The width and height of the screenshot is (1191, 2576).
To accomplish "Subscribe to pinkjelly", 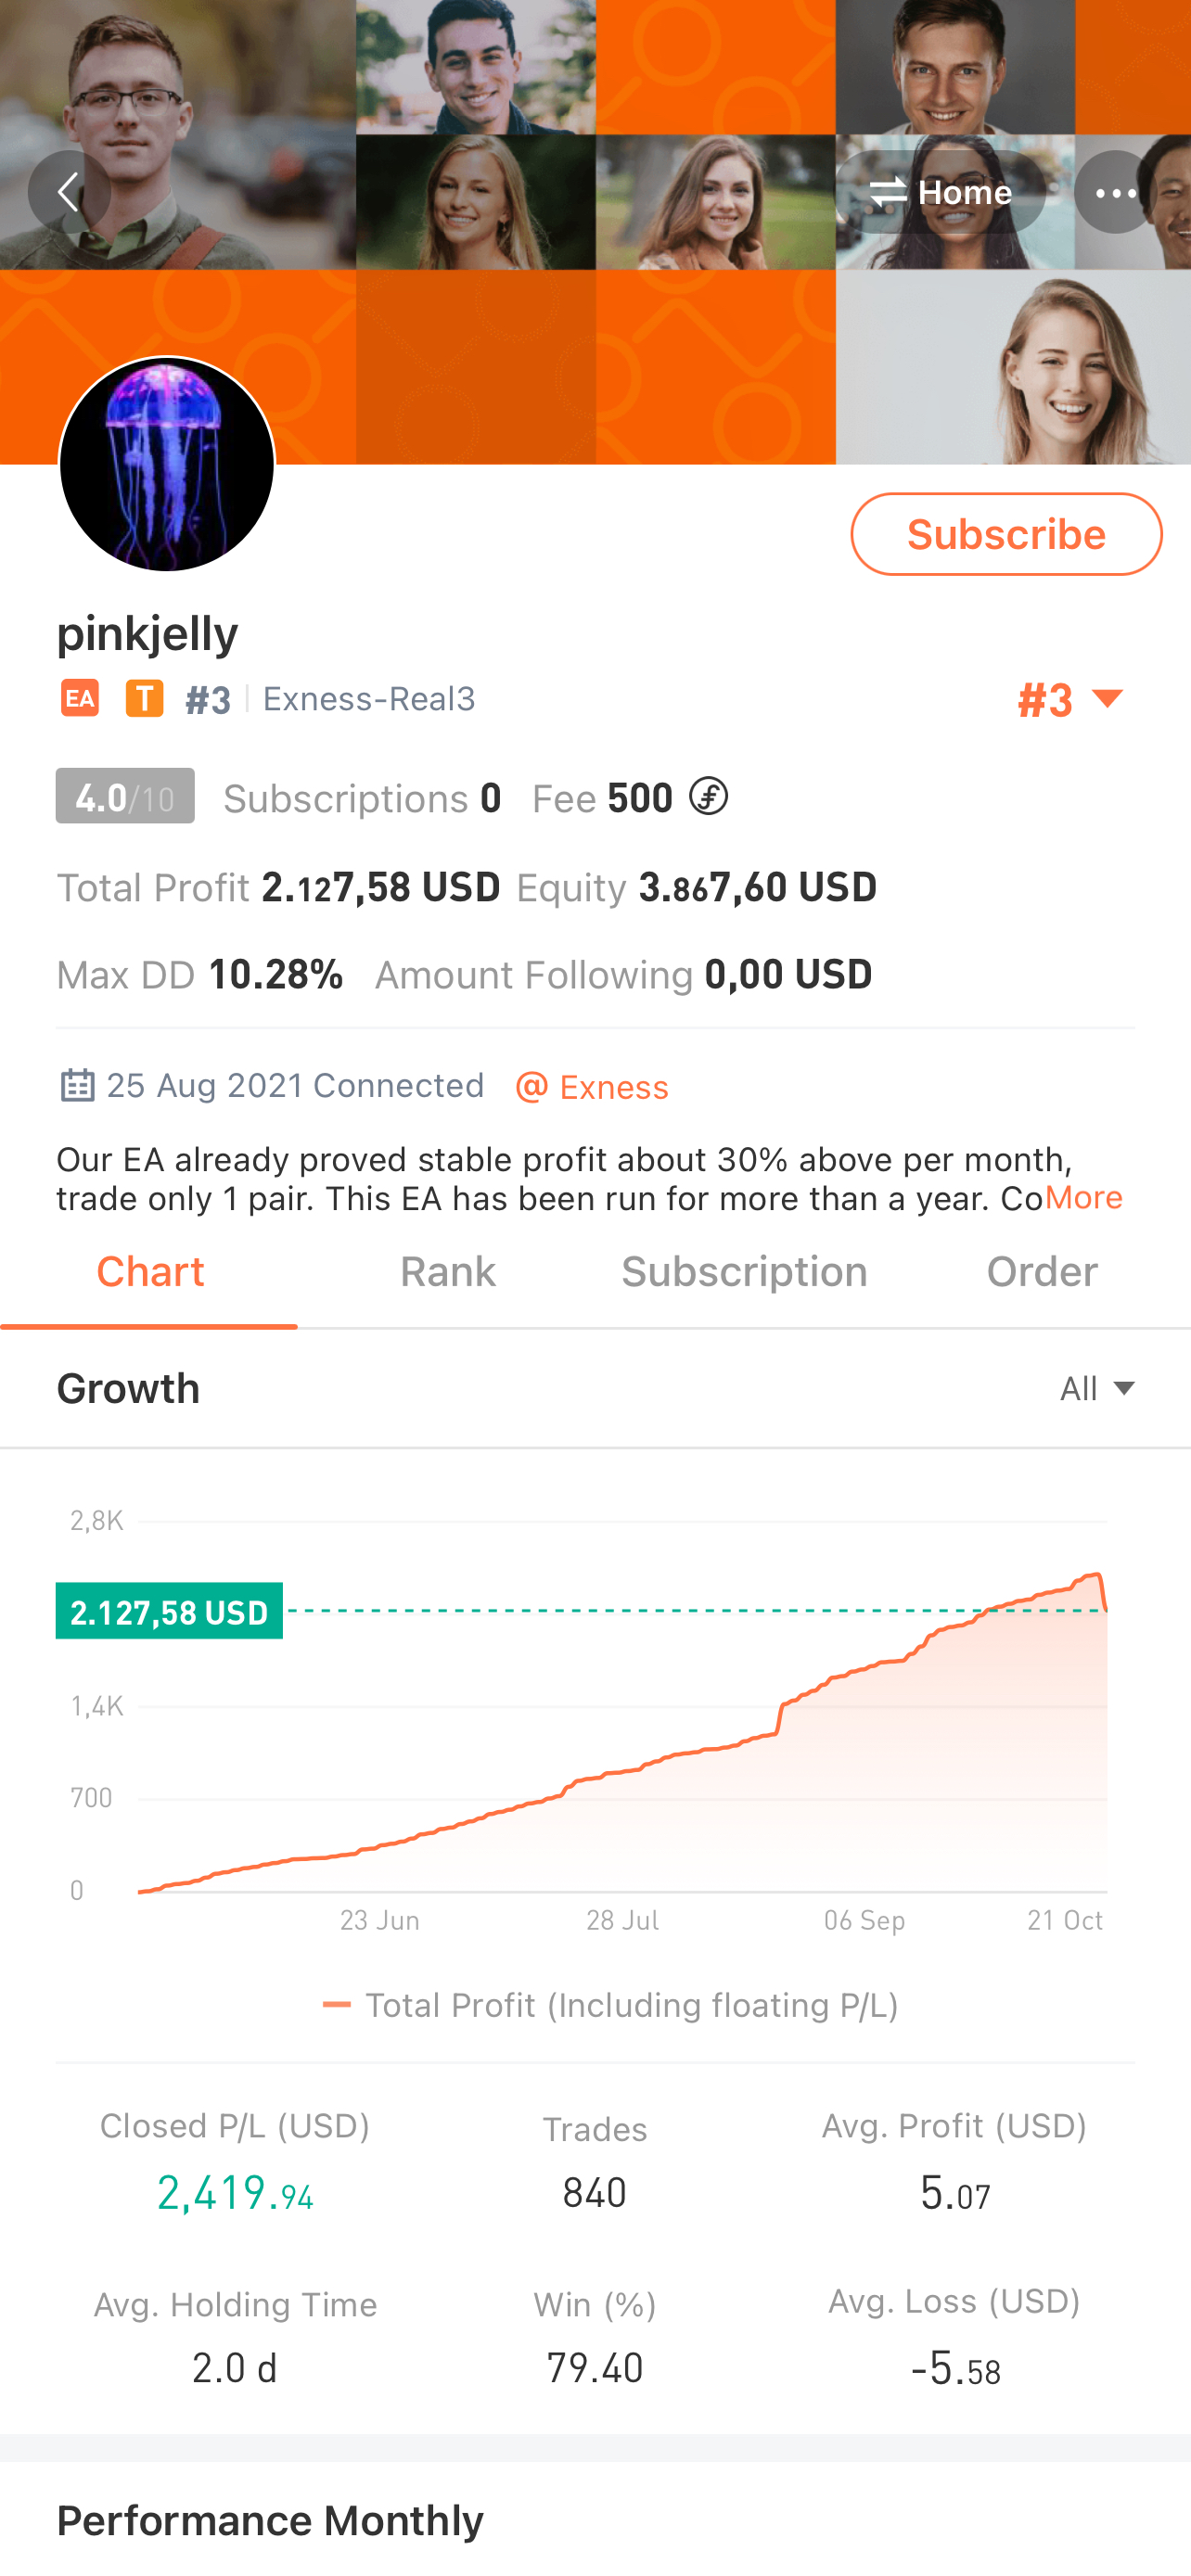I will 1006,534.
